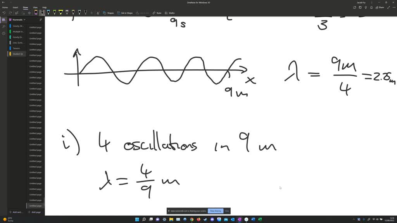Click the Share button top right

click(x=380, y=8)
